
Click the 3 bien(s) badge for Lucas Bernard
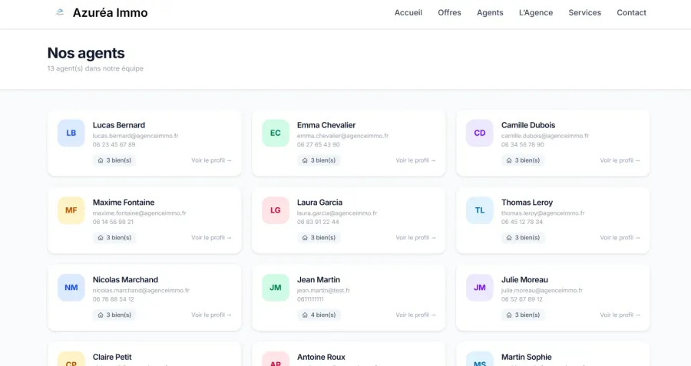click(x=114, y=160)
